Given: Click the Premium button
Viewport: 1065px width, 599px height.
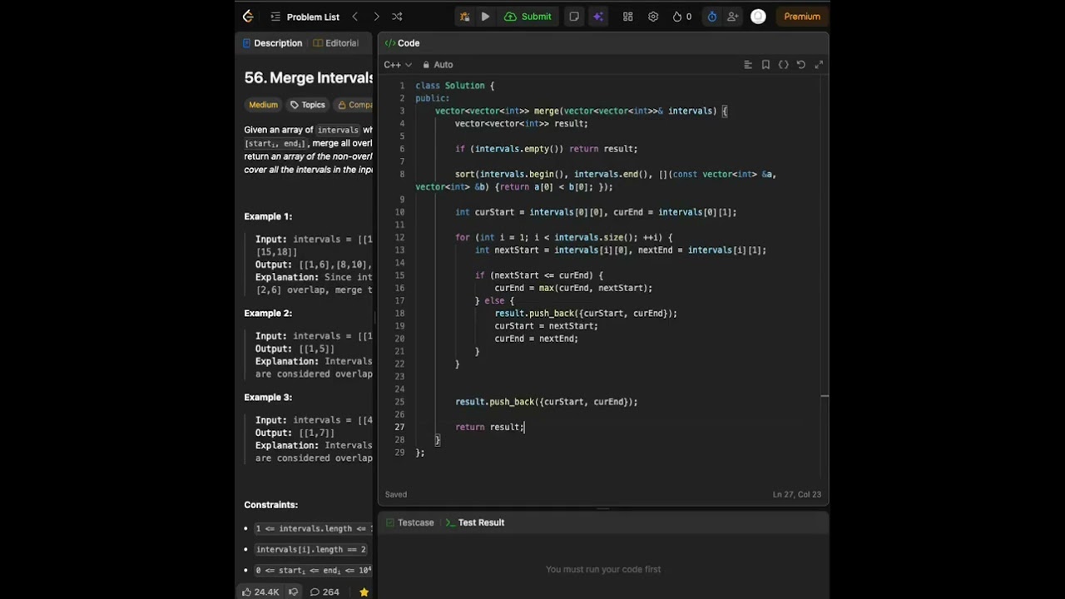Looking at the screenshot, I should point(802,17).
